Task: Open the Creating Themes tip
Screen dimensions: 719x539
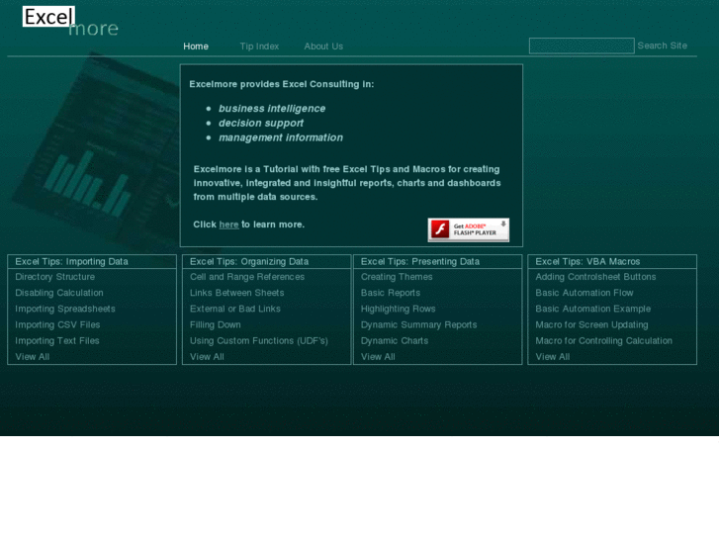Action: [397, 277]
